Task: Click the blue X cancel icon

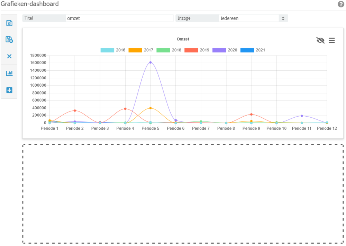Action: point(9,56)
